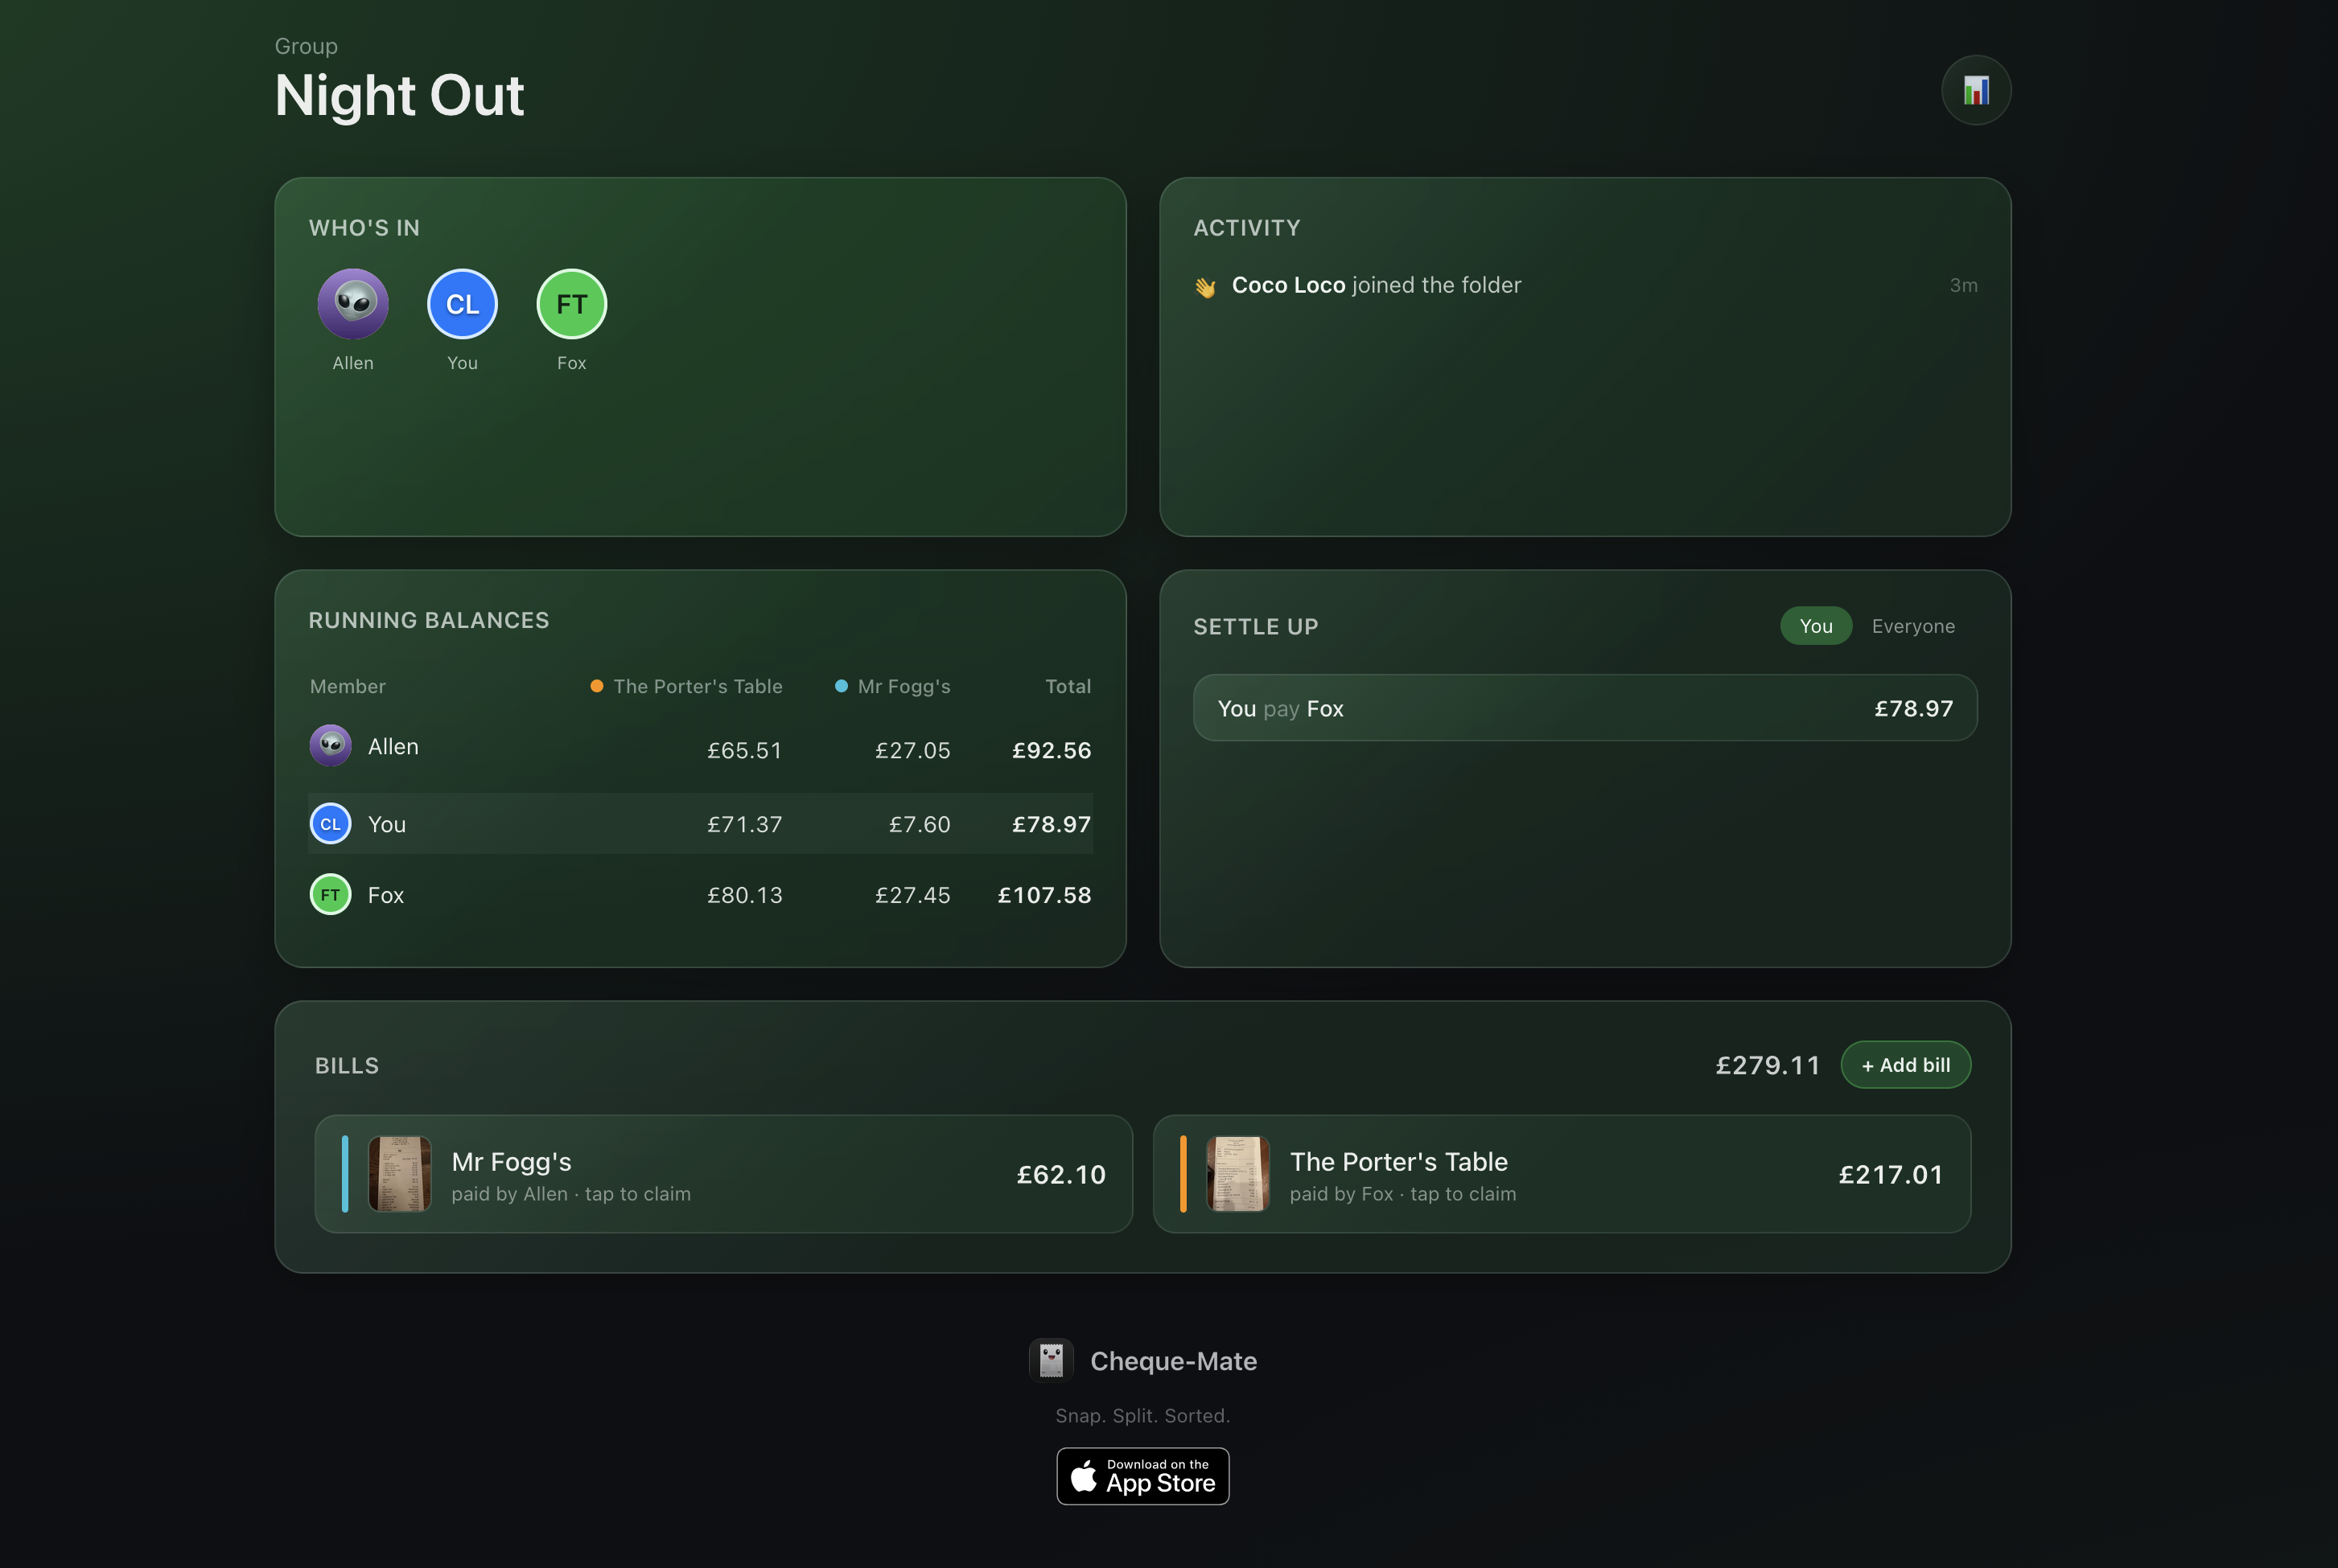Click Allen's alien avatar in Who's In
Screen dimensions: 2338x1568
point(353,304)
